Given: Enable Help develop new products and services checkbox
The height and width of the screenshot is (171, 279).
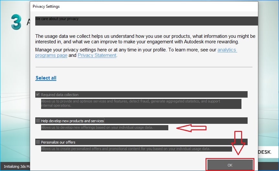Looking at the screenshot, I should (x=38, y=121).
